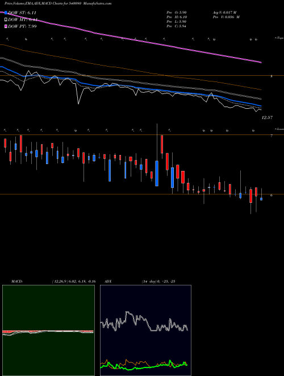
Task: Open the dark blue ADX indicator chart
Action: click(145, 330)
